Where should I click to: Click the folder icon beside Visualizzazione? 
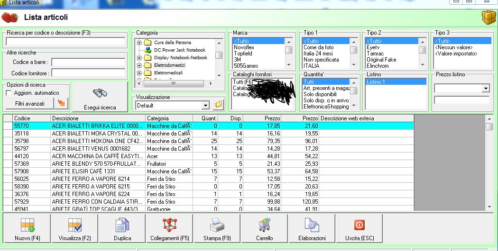point(218,105)
